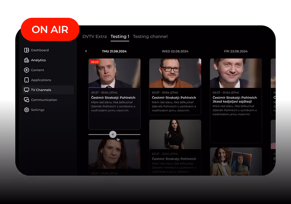This screenshot has width=291, height=204.
Task: Go to previous dates with left chevron
Action: [x=86, y=51]
